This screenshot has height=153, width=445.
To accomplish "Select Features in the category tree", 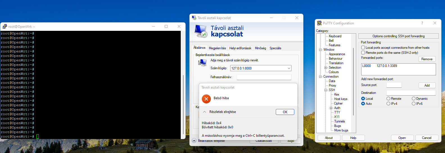I will pos(335,45).
